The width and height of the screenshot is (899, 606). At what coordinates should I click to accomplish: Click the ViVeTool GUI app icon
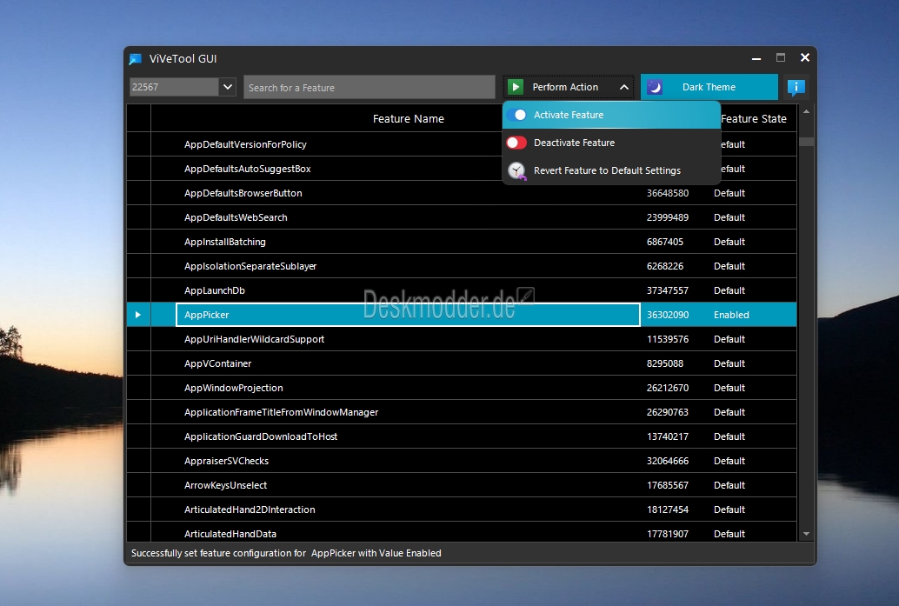[x=136, y=58]
